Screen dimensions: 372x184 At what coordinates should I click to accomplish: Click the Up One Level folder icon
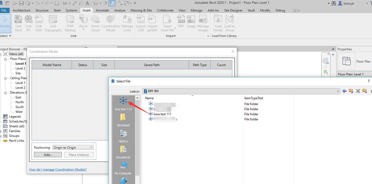click(351, 91)
